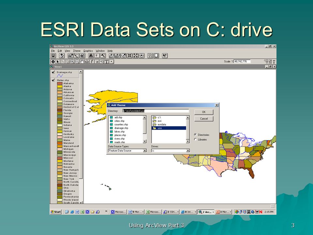Image resolution: width=313 pixels, height=235 pixels.
Task: Click legend panel scroll up arrow
Action: click(x=81, y=71)
